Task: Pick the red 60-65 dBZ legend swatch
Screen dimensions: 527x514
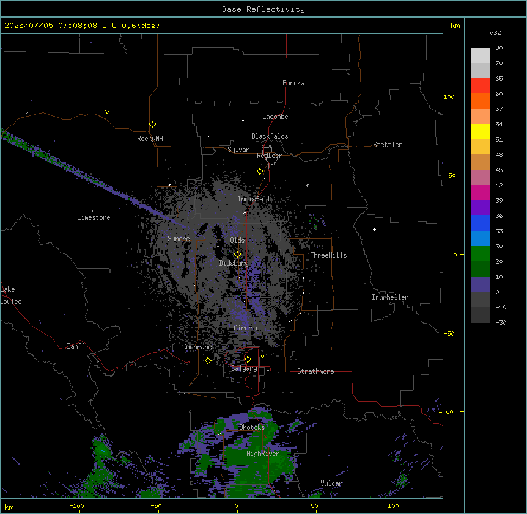Action: point(481,86)
